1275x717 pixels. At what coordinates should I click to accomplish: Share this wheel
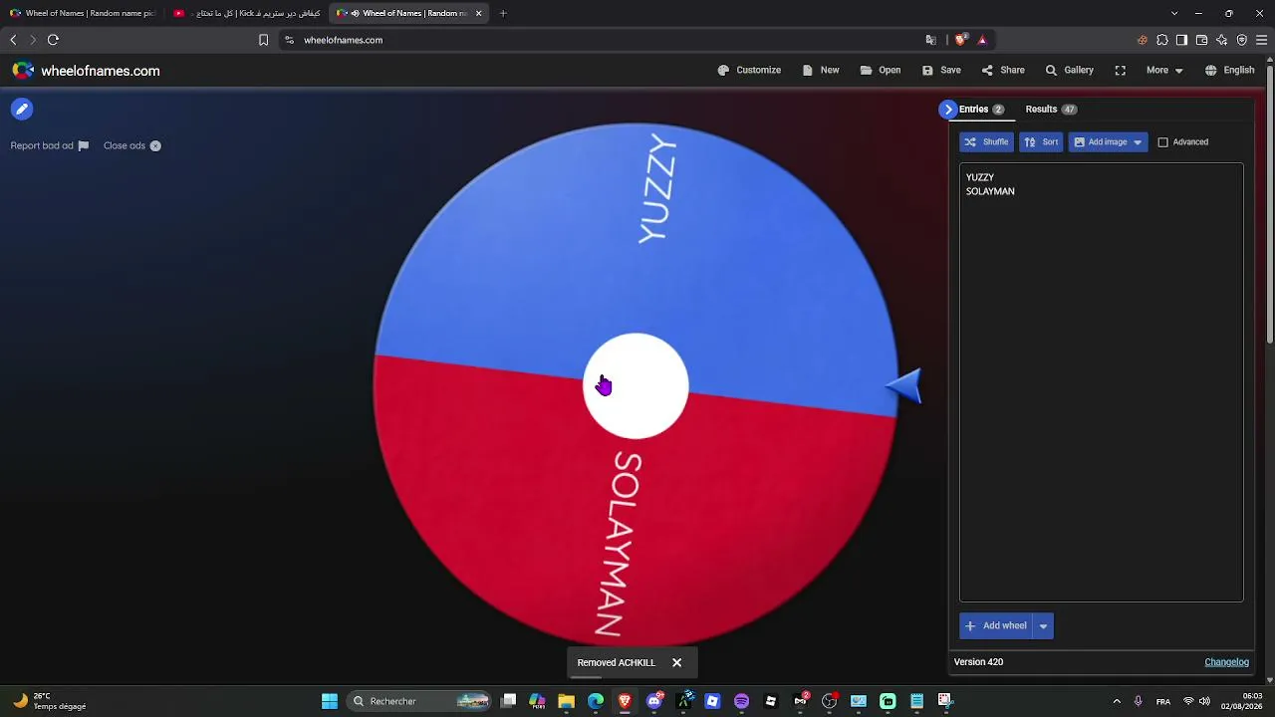point(1003,71)
